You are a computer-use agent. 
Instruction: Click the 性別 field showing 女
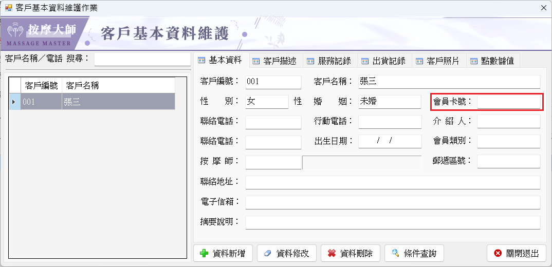coord(267,102)
